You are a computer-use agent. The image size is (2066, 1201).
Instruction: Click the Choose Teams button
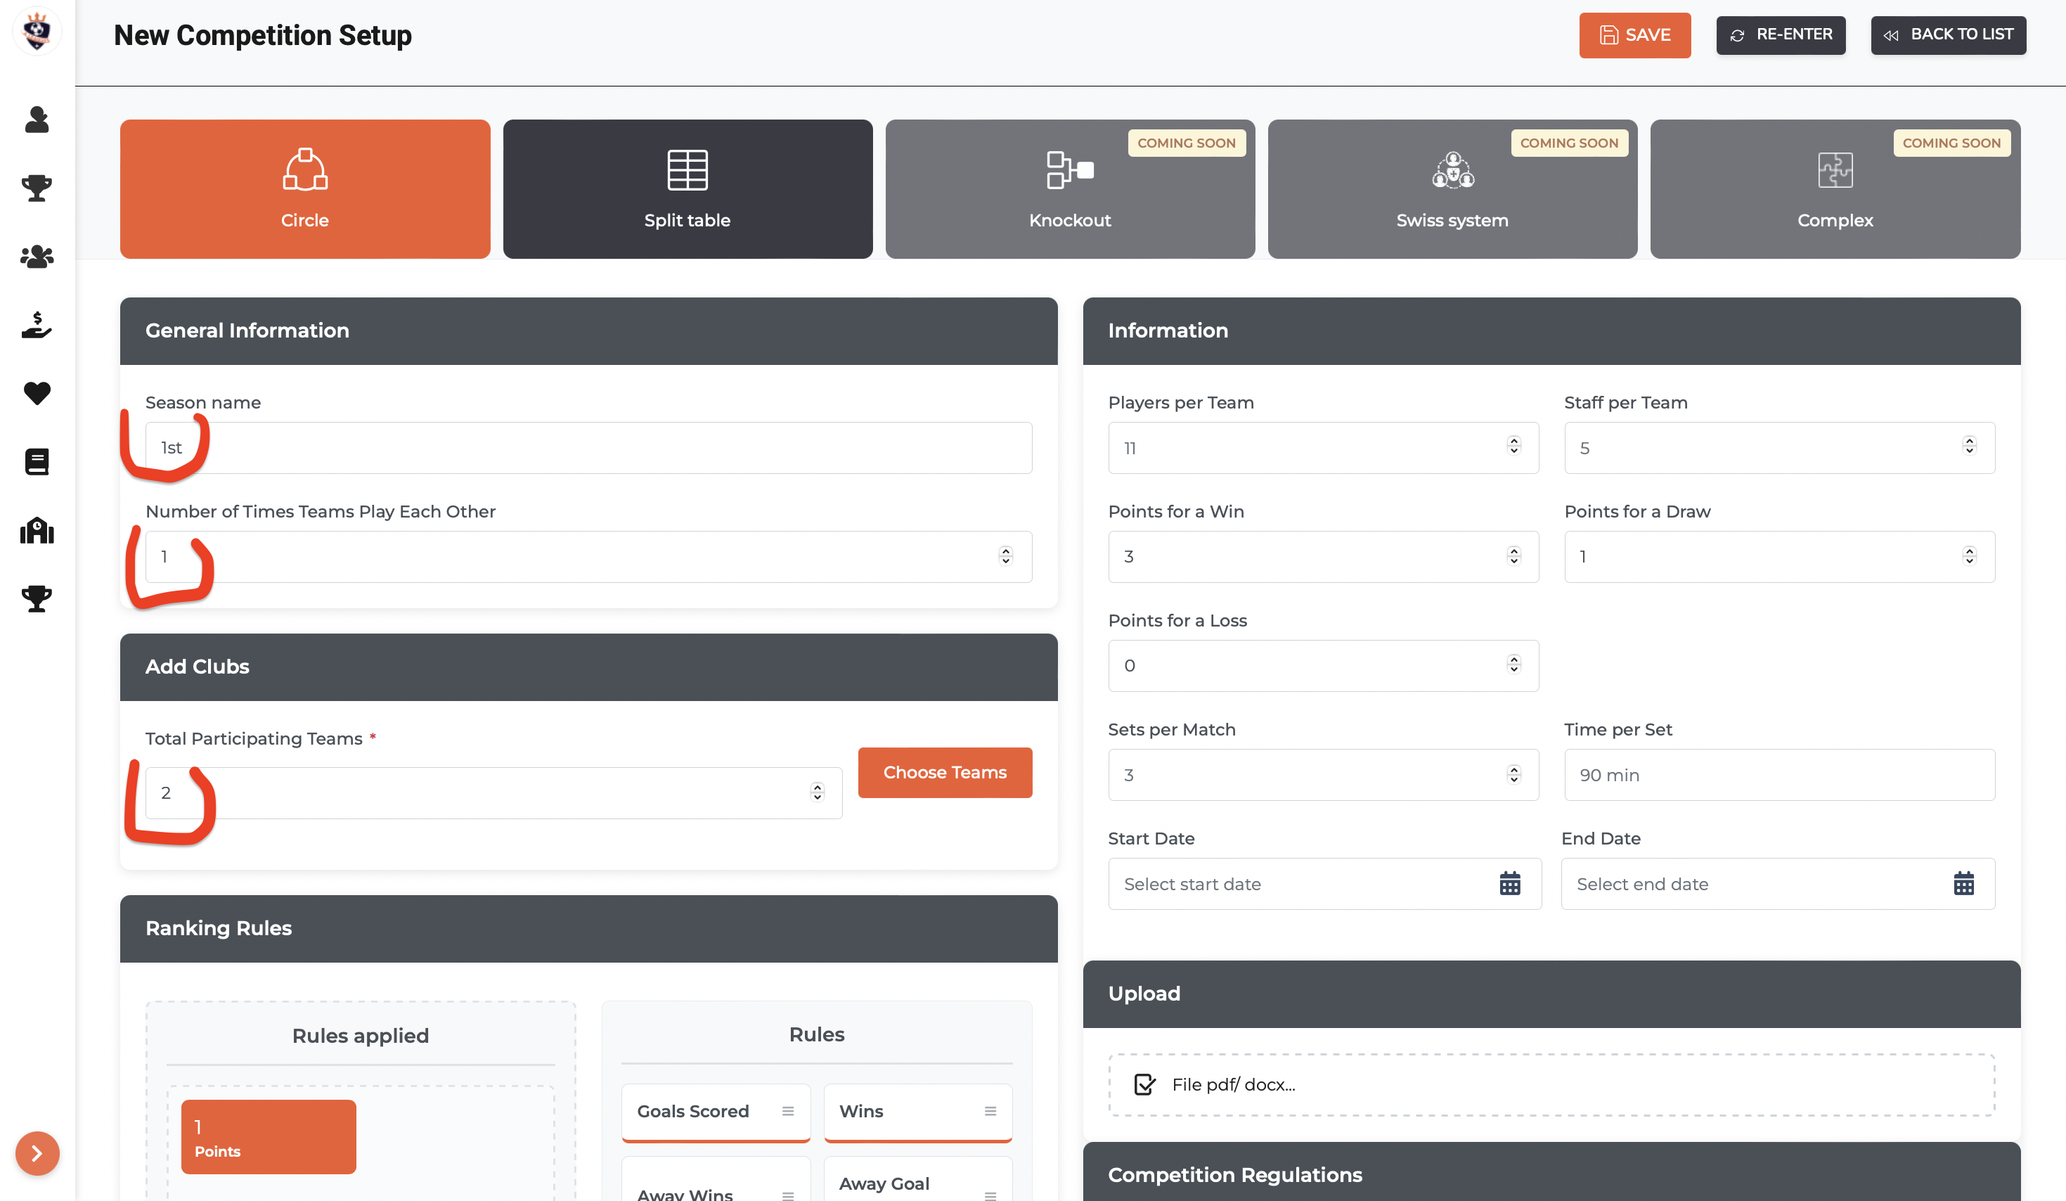point(945,772)
